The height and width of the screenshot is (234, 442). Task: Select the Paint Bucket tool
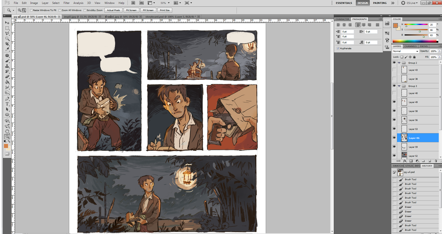click(x=7, y=81)
